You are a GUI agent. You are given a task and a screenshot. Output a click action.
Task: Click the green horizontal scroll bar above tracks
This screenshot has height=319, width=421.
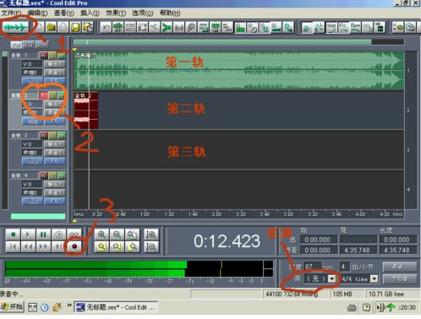click(x=222, y=42)
